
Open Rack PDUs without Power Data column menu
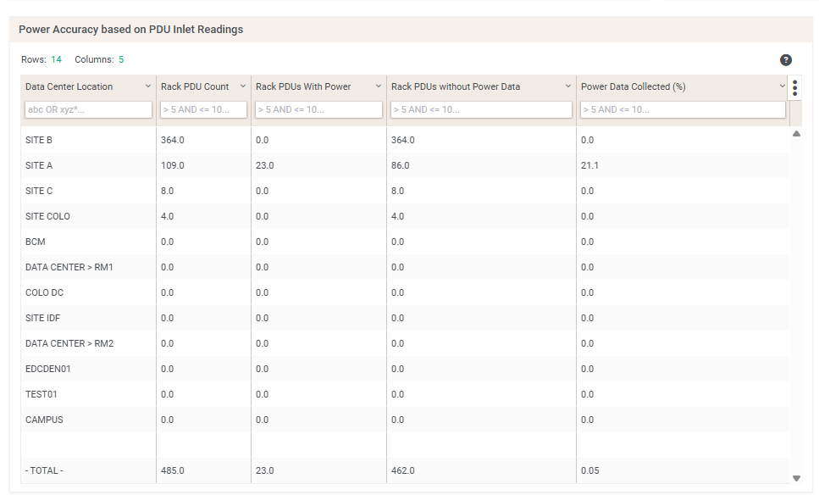[x=568, y=86]
